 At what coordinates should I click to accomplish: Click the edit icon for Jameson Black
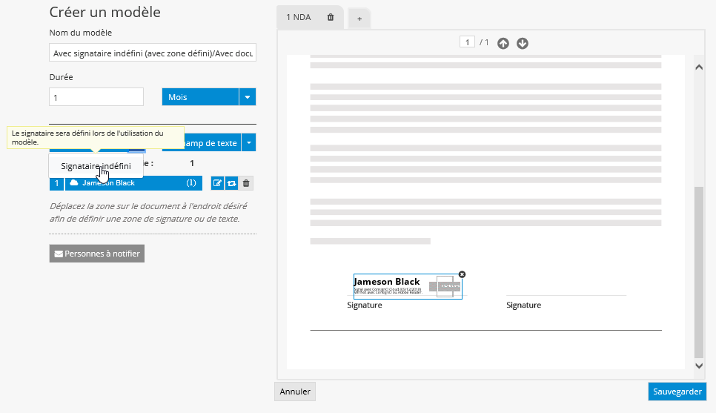click(x=217, y=183)
